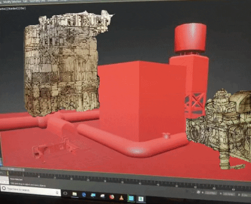The image size is (251, 204).
Task: Open VLC cone icon on taskbar
Action: coord(121,198)
